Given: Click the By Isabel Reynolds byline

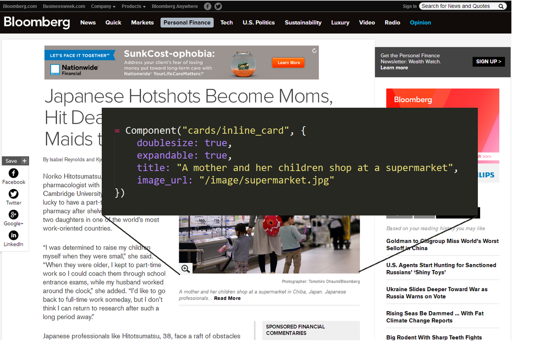Looking at the screenshot, I should tap(72, 160).
